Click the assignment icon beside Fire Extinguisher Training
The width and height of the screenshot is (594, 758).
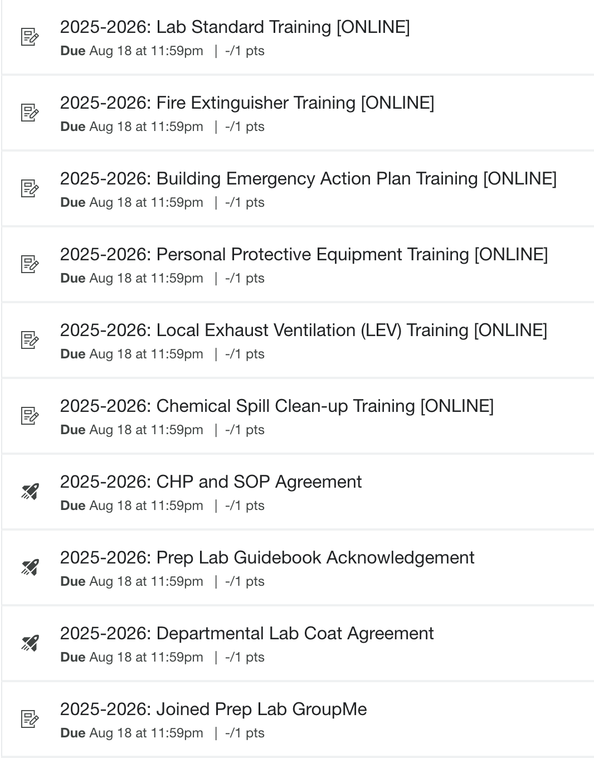click(x=30, y=113)
